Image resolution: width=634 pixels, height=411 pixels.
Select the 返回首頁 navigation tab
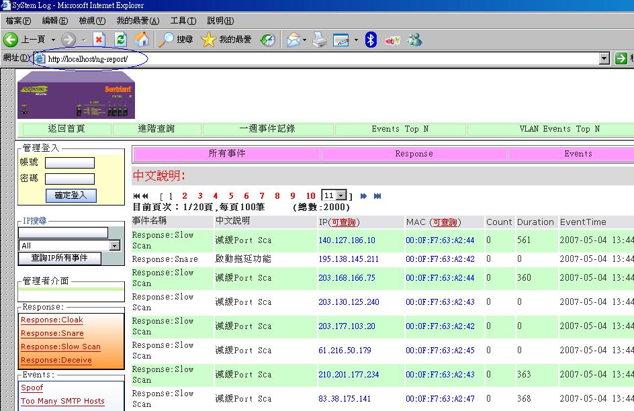67,129
